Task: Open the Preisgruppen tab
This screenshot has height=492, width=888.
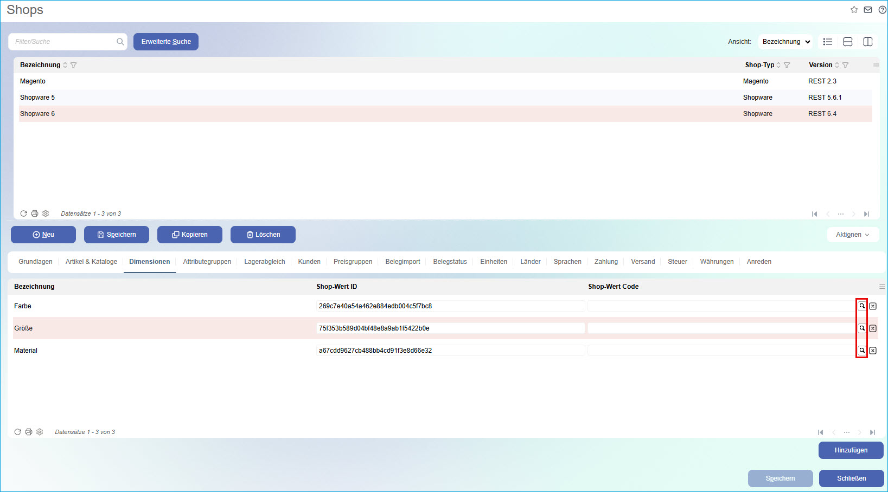Action: tap(353, 262)
